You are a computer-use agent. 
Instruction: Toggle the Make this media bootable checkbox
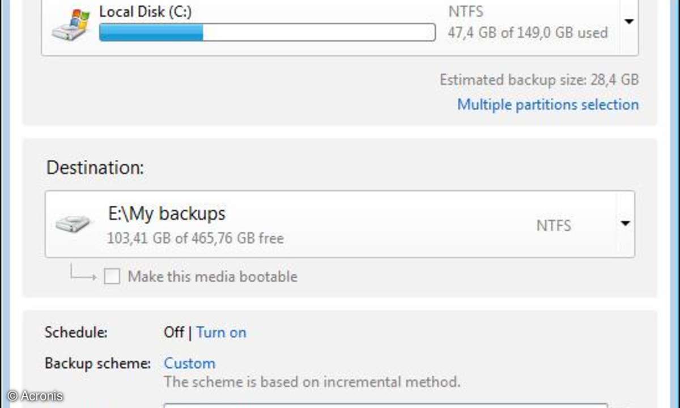coord(112,277)
